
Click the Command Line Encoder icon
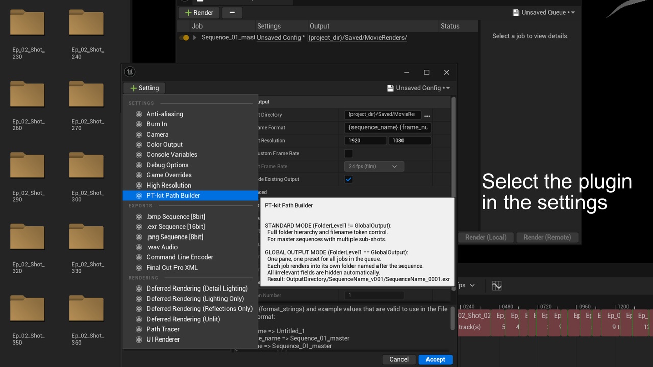139,257
